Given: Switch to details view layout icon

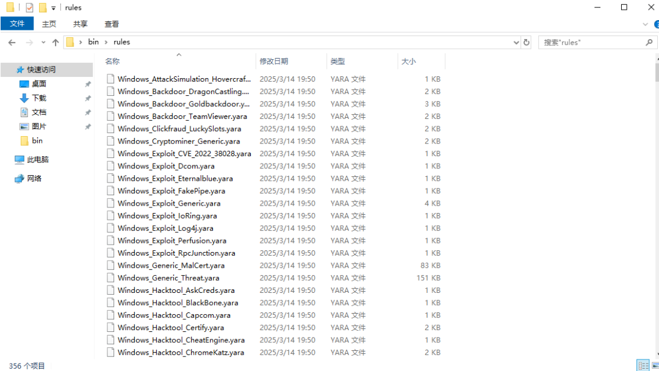Looking at the screenshot, I should click(x=643, y=366).
